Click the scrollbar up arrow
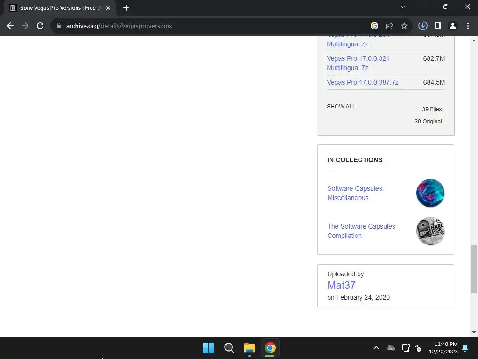Image resolution: width=478 pixels, height=359 pixels. (x=474, y=40)
